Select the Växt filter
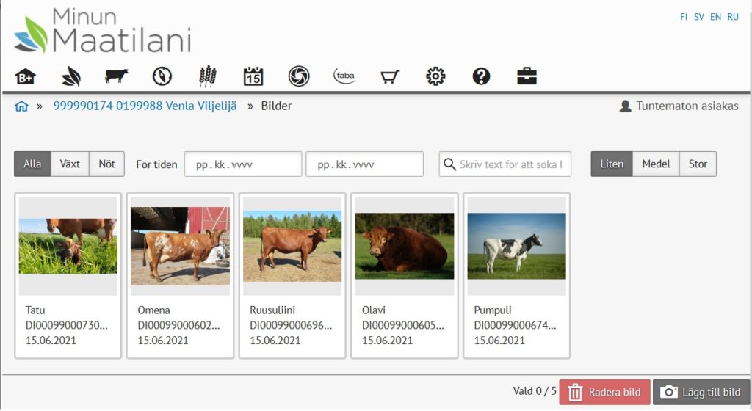This screenshot has width=752, height=411. click(70, 164)
